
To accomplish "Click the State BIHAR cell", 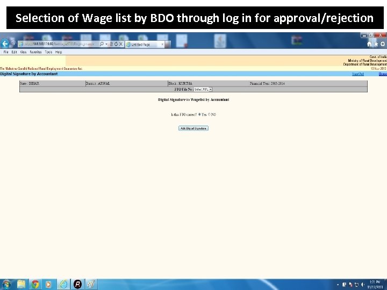I will pyautogui.click(x=52, y=83).
